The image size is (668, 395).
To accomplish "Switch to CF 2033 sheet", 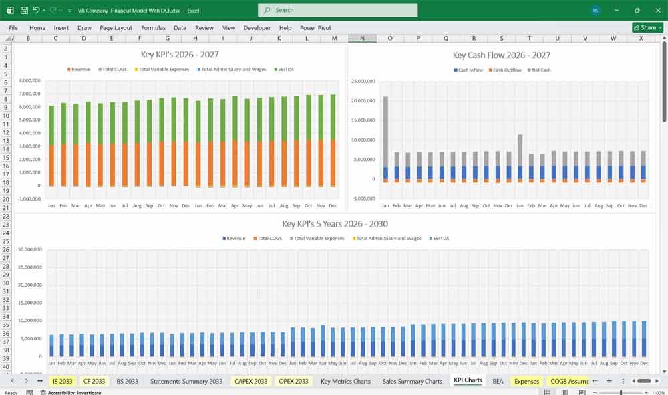I will (94, 381).
